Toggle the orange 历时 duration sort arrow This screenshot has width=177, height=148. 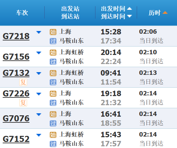(165, 12)
